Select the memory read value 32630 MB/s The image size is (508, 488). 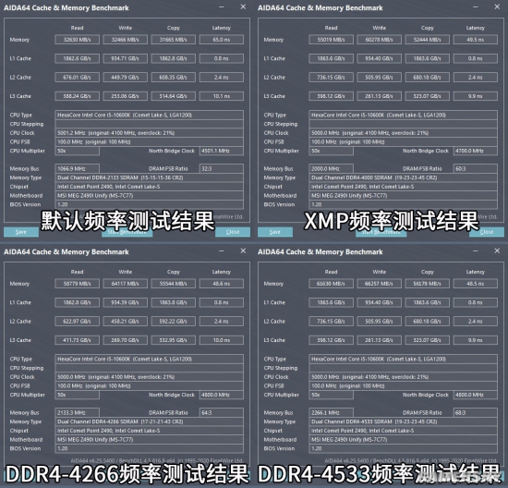(77, 40)
